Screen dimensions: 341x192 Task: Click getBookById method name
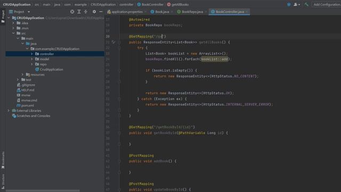165,133
